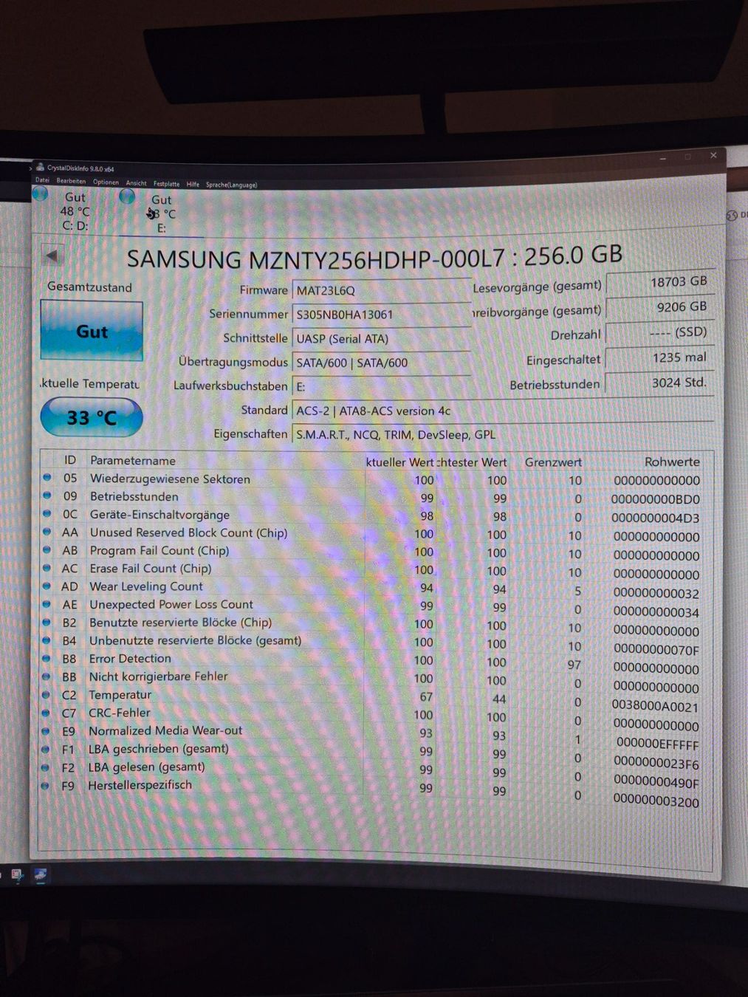Click status dot of Temperatur row
This screenshot has width=748, height=997.
pos(46,695)
